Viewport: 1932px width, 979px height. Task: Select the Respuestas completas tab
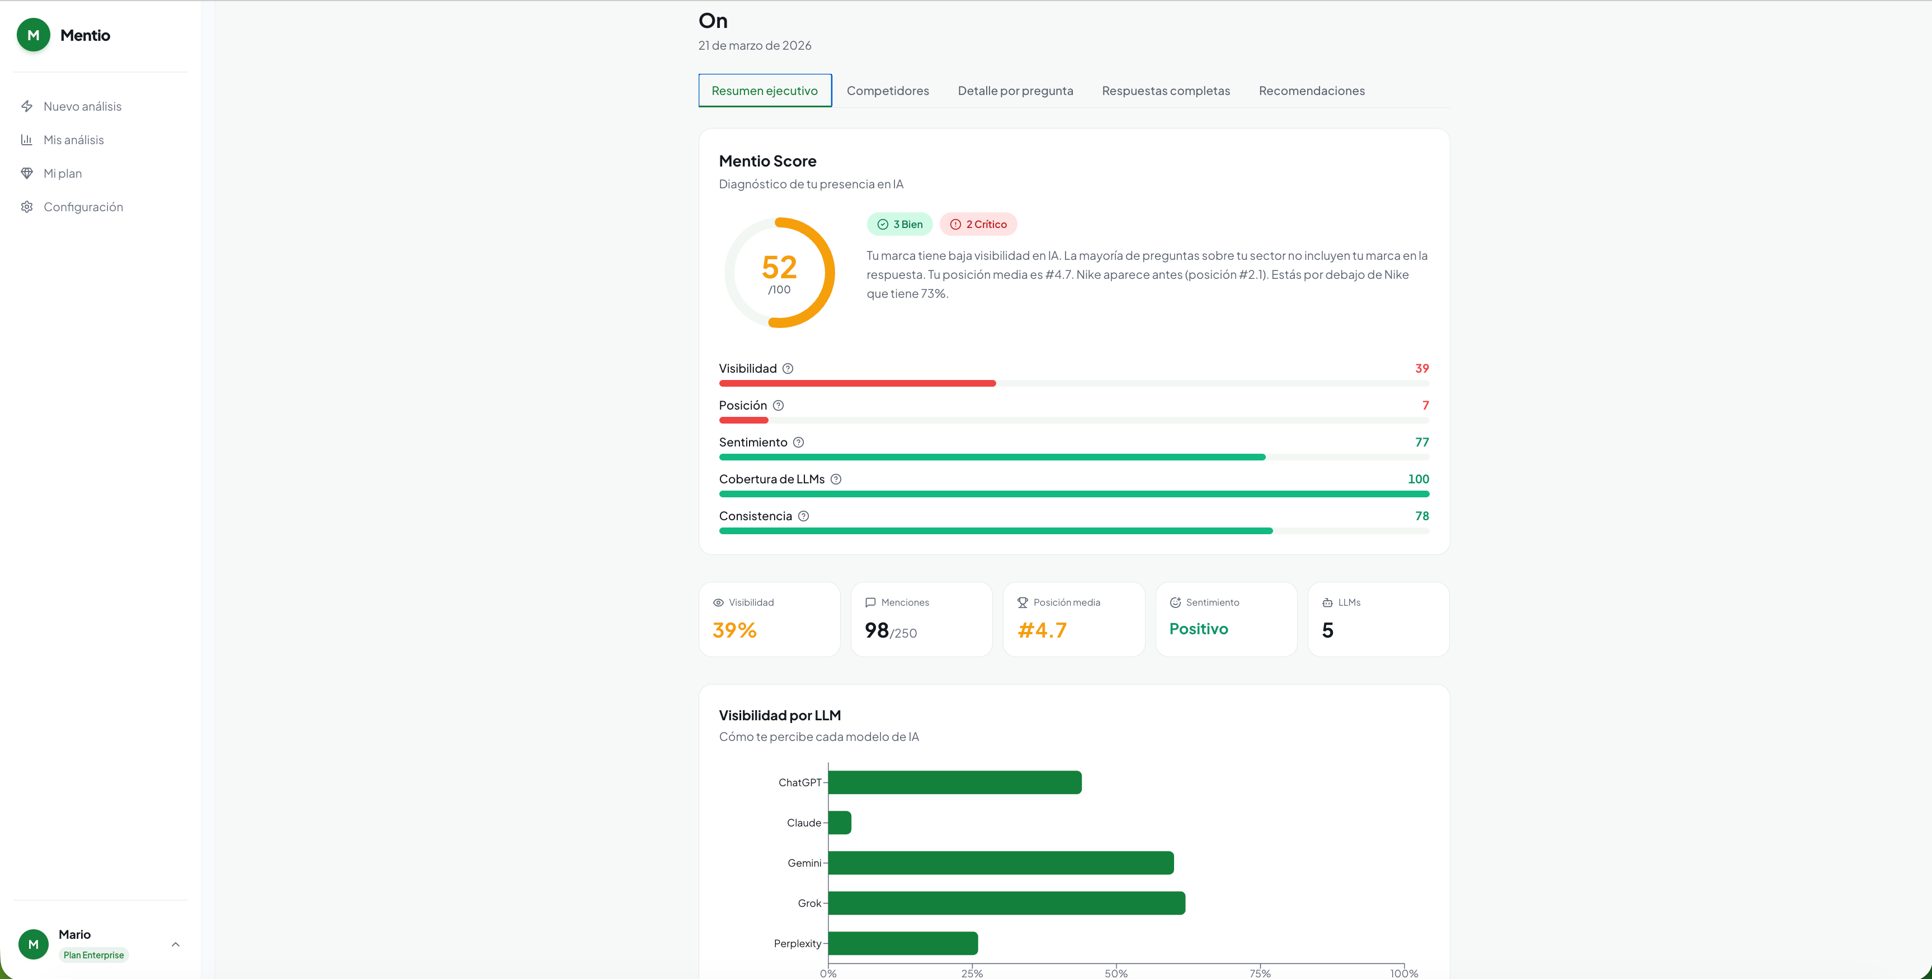click(1166, 91)
